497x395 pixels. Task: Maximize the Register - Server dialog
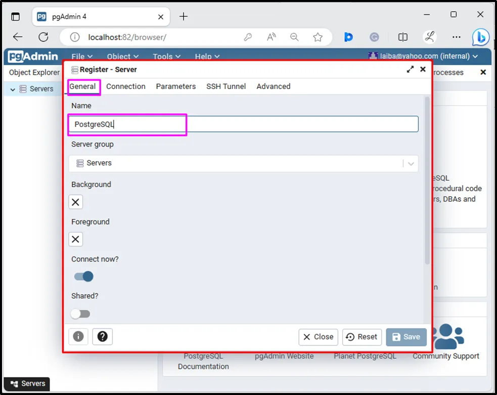(x=410, y=69)
